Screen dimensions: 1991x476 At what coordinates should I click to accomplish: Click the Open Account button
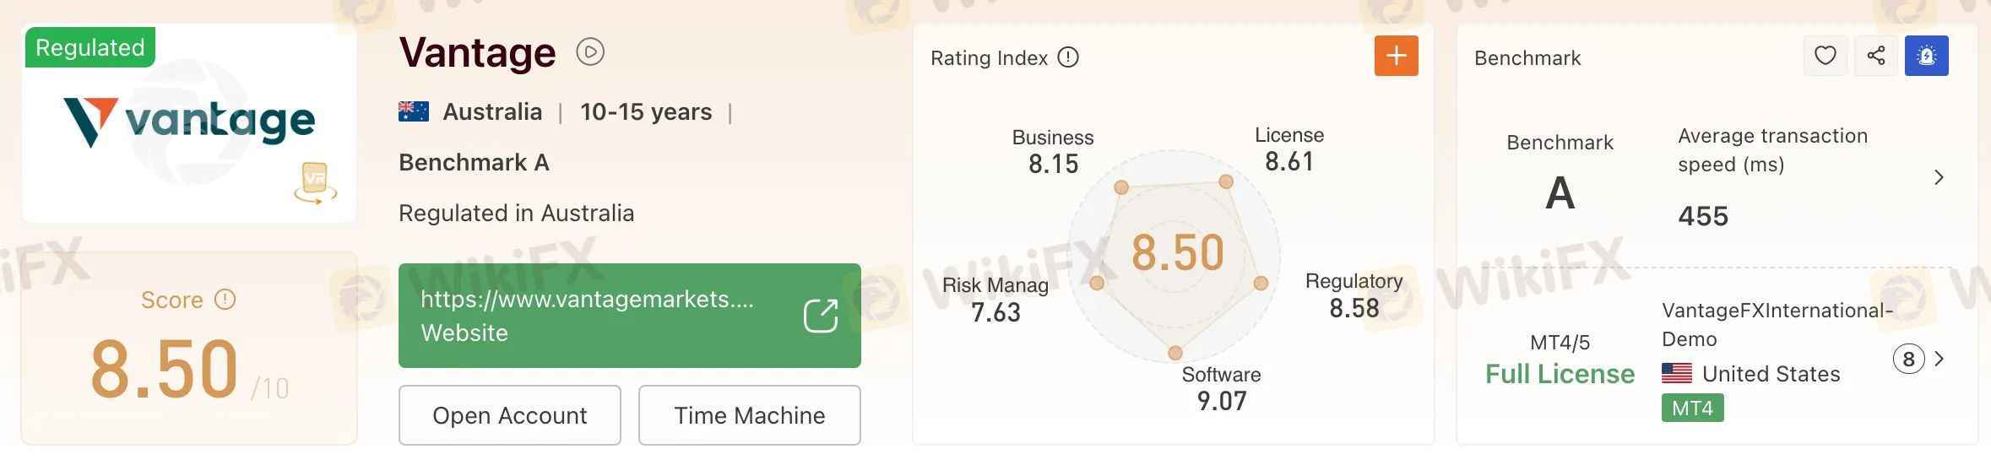(x=509, y=415)
